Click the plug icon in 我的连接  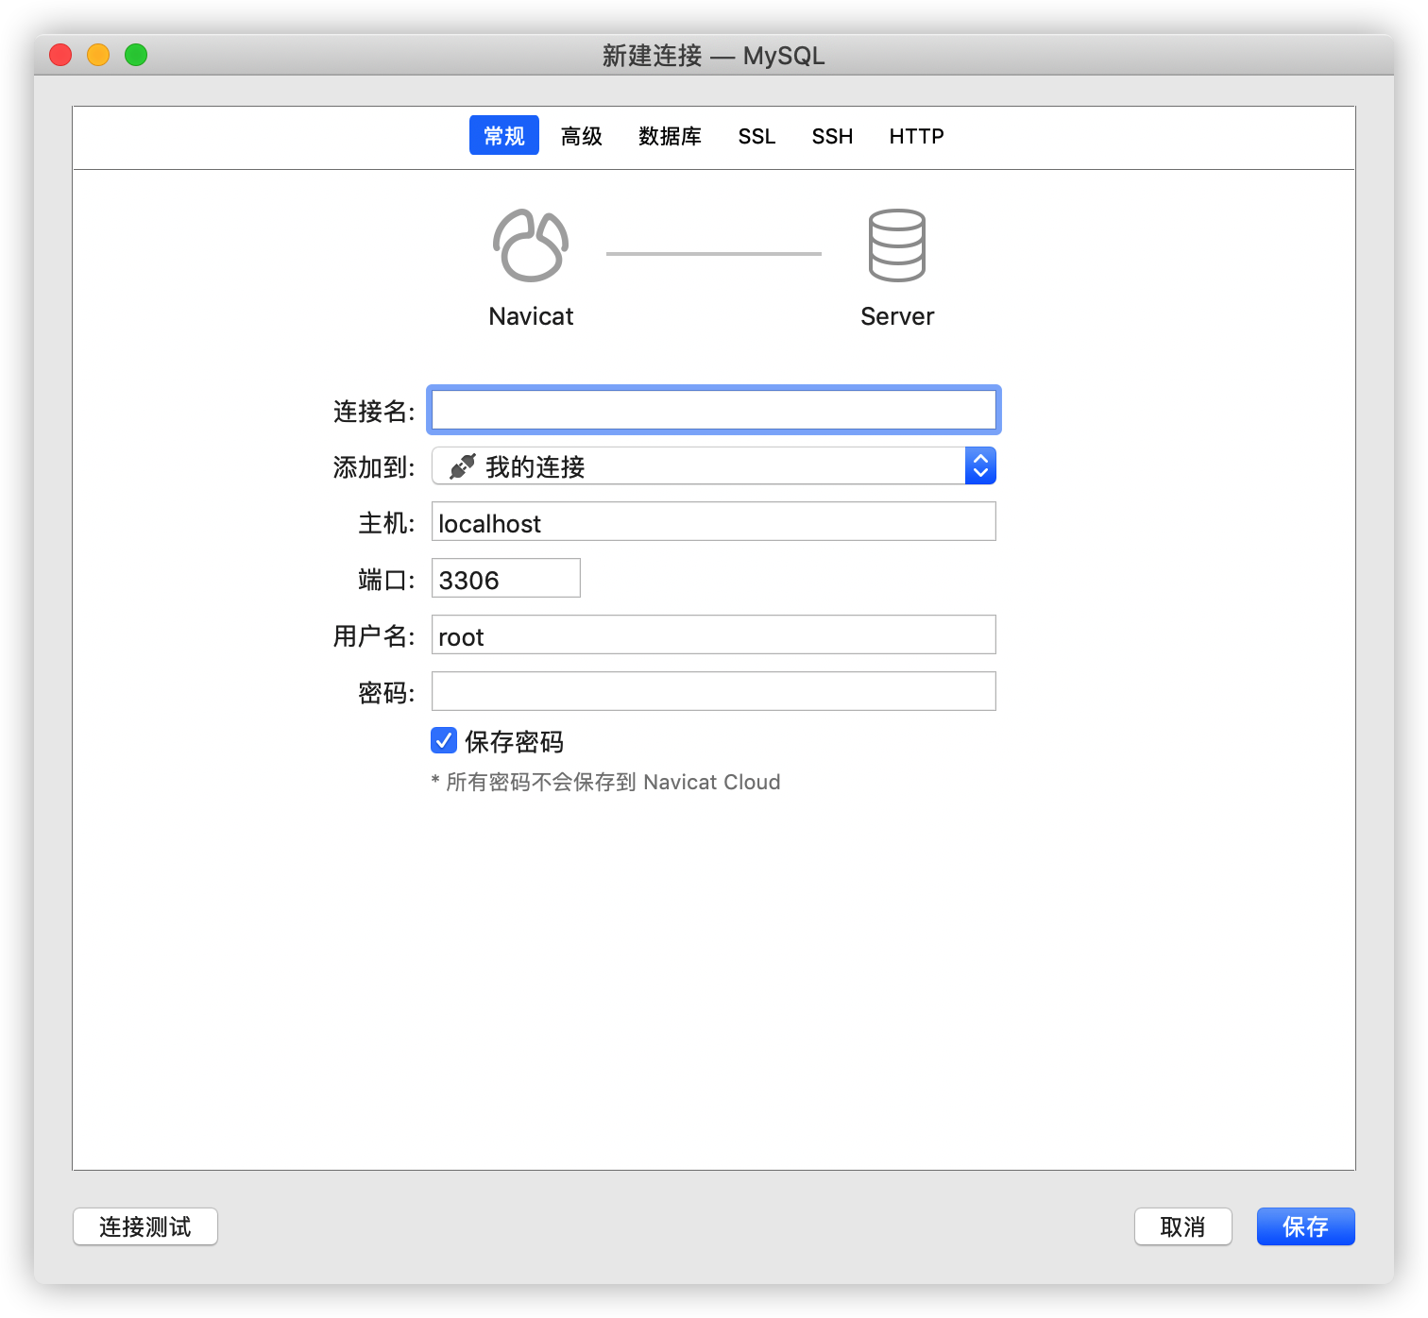coord(462,465)
